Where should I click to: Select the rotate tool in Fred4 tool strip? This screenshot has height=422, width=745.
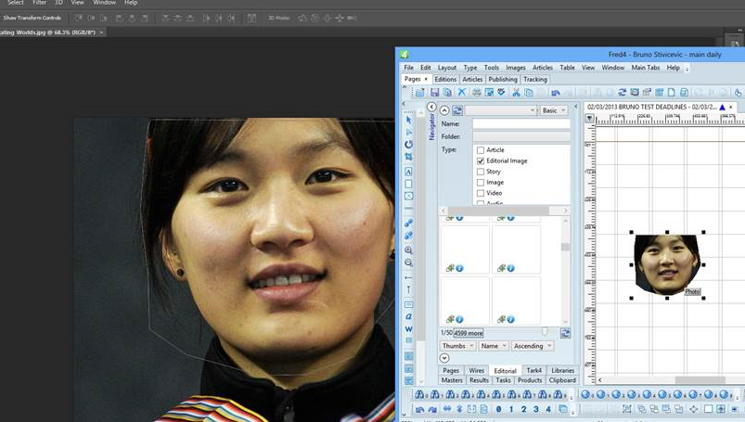408,144
